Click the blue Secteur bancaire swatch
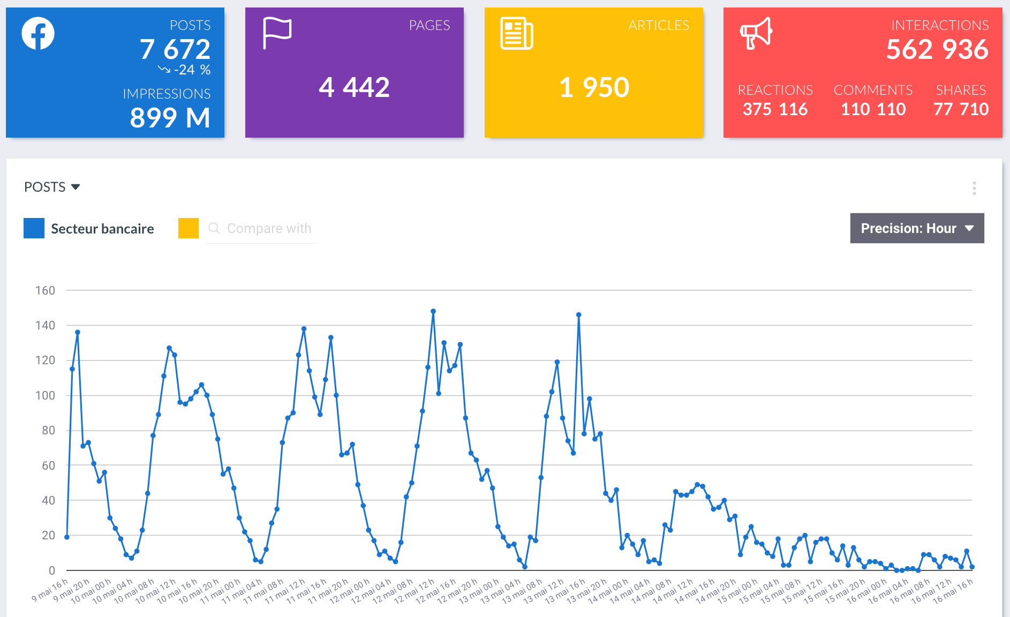The height and width of the screenshot is (617, 1010). pos(34,228)
